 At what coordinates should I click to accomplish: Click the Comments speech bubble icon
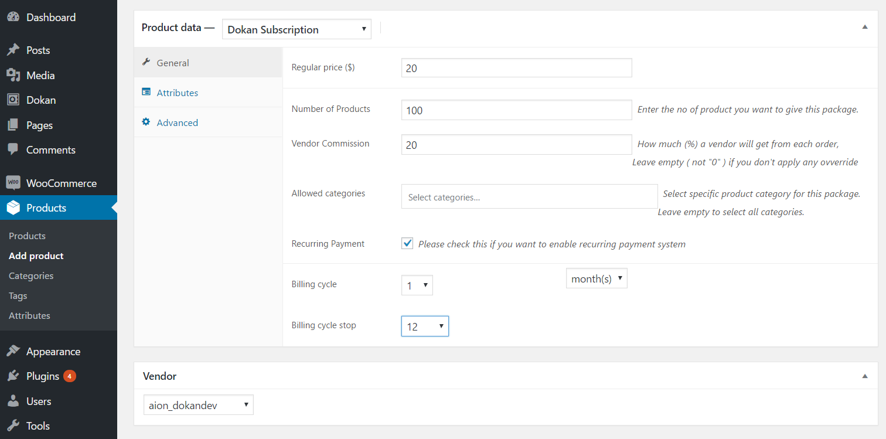point(13,149)
